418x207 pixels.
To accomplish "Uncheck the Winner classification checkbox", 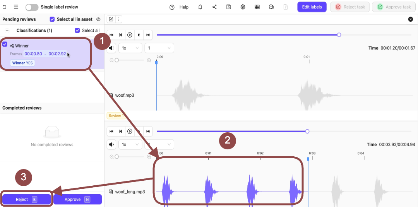I will (x=5, y=44).
